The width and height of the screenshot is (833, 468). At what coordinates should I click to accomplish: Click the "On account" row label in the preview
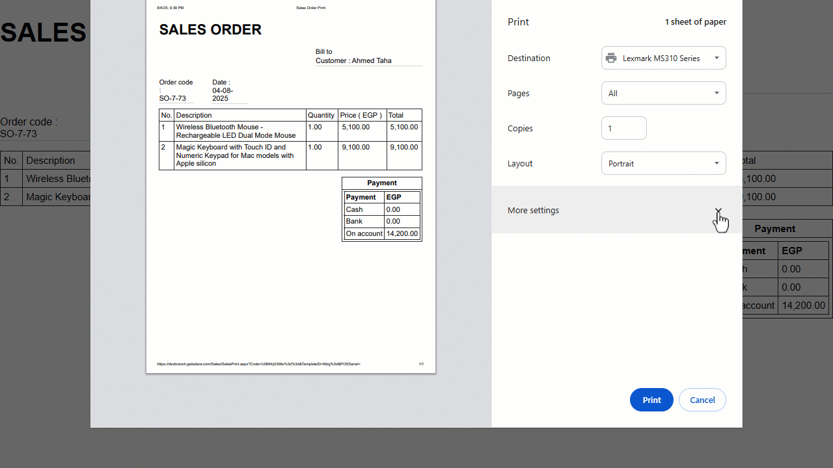(364, 233)
